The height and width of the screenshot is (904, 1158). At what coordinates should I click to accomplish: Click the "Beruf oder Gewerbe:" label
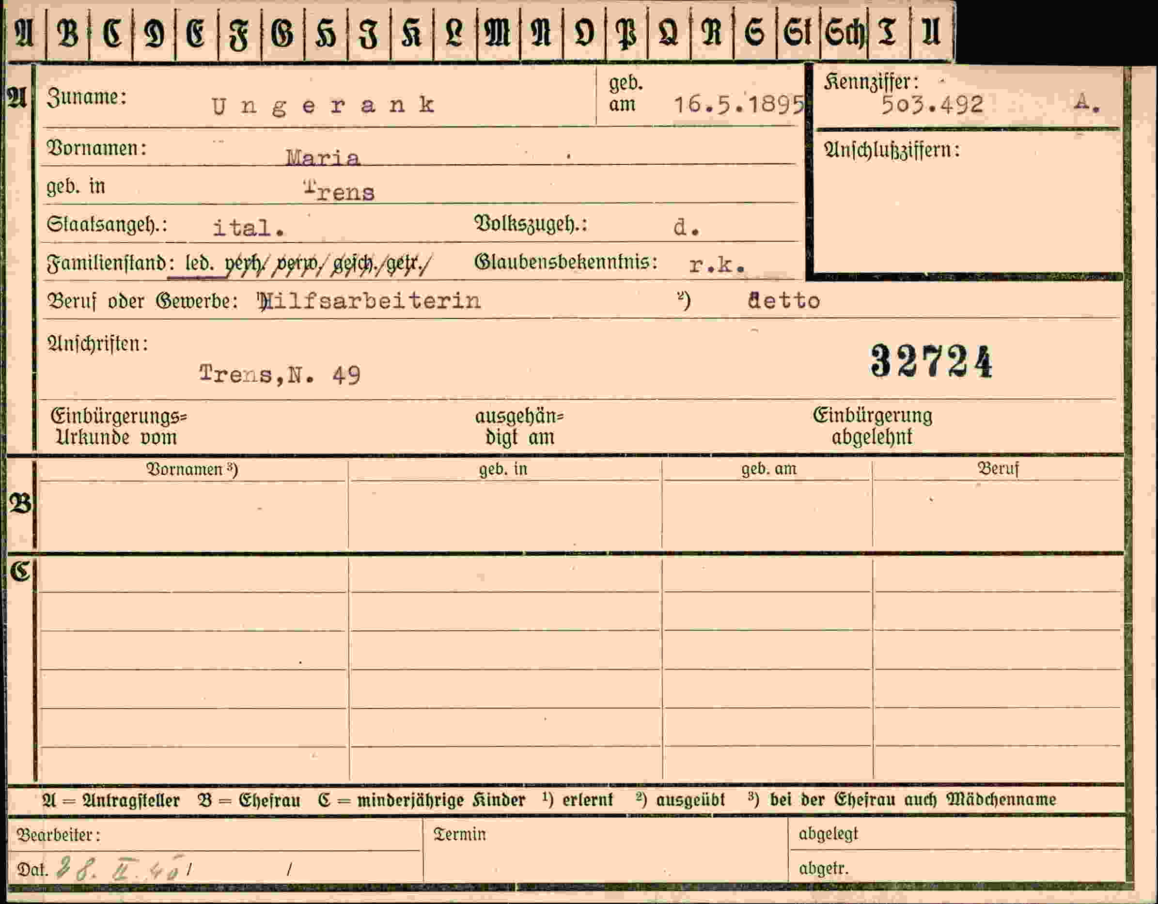click(142, 301)
